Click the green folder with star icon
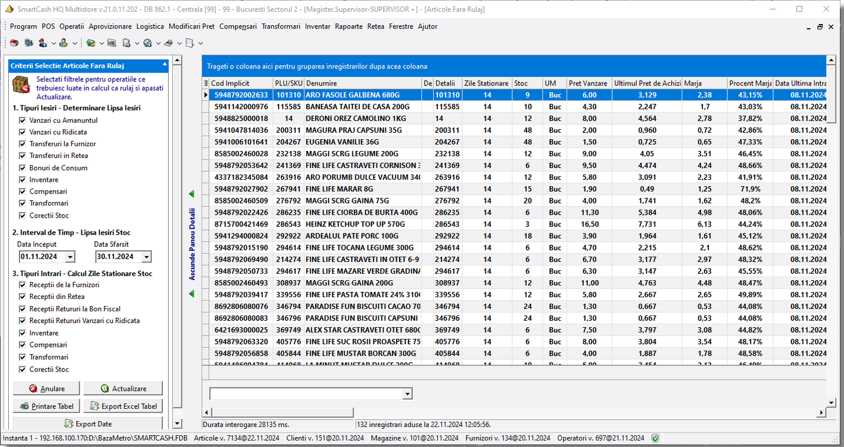The height and width of the screenshot is (447, 844). (90, 43)
